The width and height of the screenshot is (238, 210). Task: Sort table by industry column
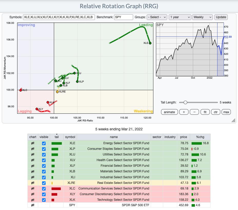(170, 137)
